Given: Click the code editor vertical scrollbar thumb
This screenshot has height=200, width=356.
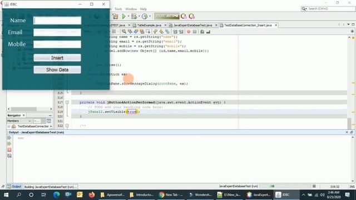Looking at the screenshot, I should click(x=349, y=123).
